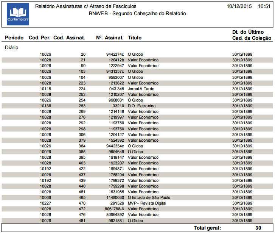Select the 'Diário' group label
This screenshot has width=275, height=233.
[12, 48]
